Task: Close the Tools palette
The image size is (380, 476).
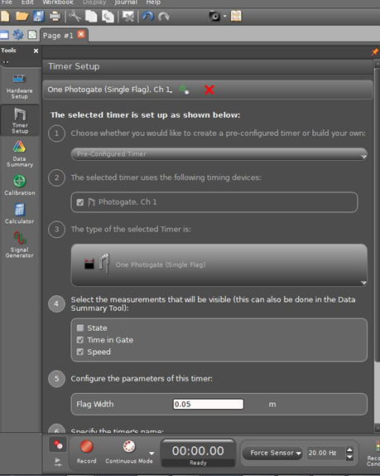Action: [36, 51]
